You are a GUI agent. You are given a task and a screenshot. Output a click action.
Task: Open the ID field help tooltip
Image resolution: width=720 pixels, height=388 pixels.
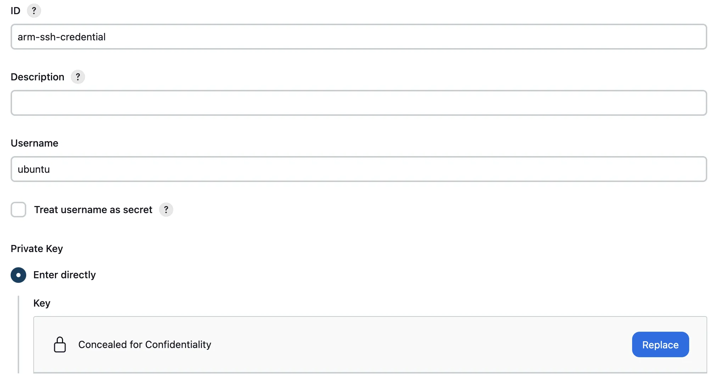tap(34, 11)
